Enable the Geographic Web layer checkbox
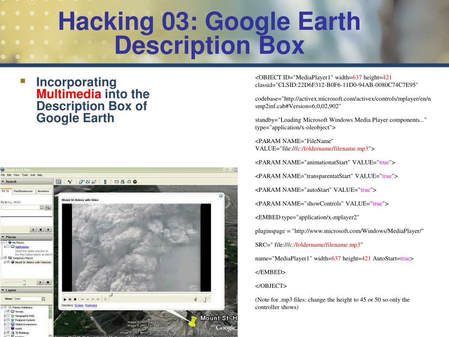This screenshot has width=449, height=337. coord(8,315)
